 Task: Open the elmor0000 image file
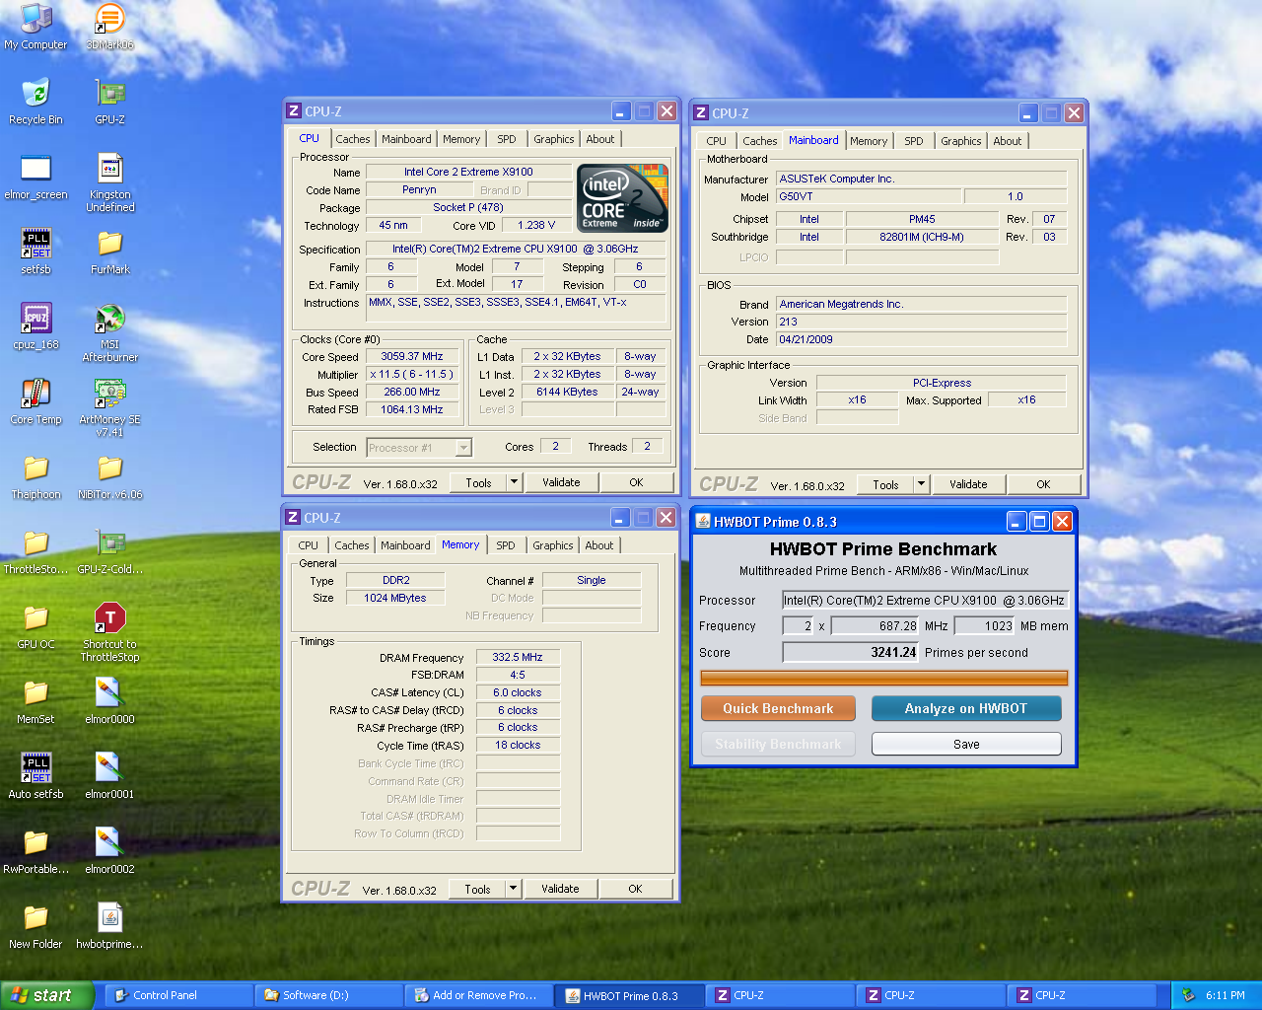pyautogui.click(x=109, y=701)
